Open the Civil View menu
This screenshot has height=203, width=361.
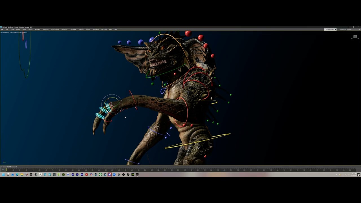click(104, 29)
